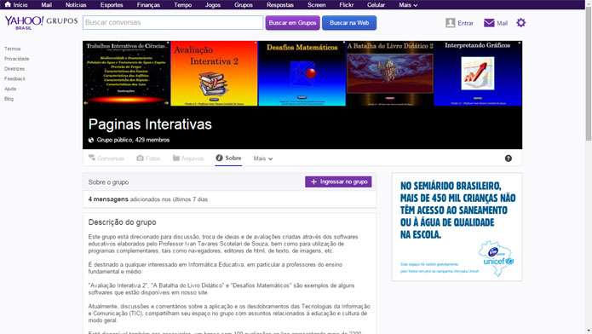Click the Avaliação Interativa 2 thumbnail
Viewport: 592px width, 334px height.
click(x=214, y=73)
